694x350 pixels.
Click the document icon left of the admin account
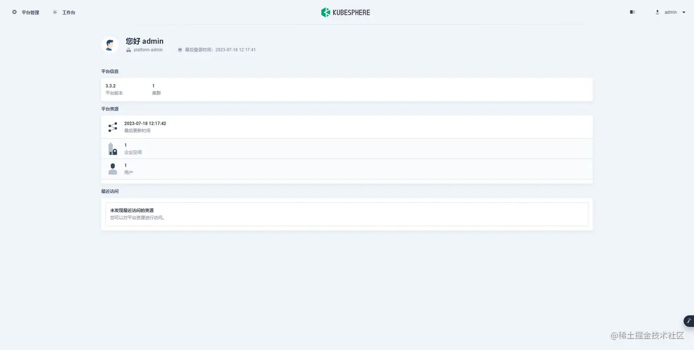(x=632, y=12)
